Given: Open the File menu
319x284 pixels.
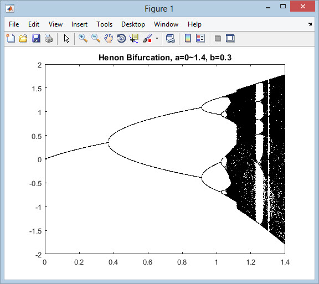Looking at the screenshot, I should click(14, 24).
